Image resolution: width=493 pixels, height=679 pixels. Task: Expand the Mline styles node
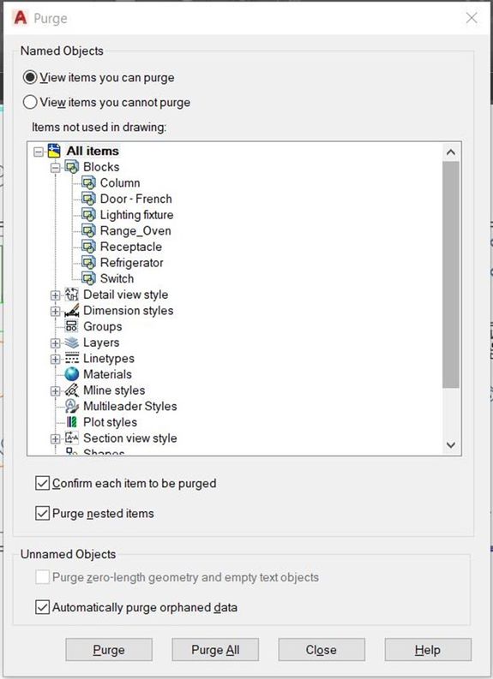click(x=55, y=391)
